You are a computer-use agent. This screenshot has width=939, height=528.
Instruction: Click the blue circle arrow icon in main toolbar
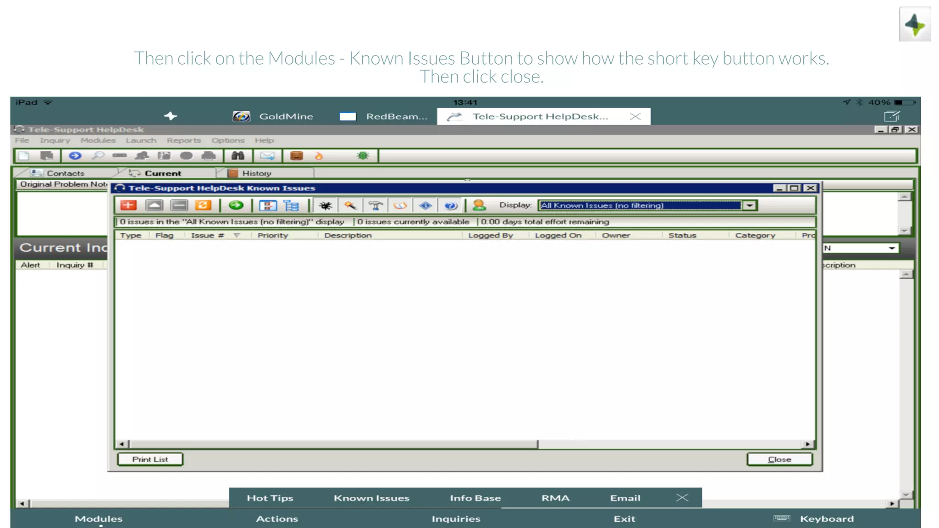tap(75, 156)
